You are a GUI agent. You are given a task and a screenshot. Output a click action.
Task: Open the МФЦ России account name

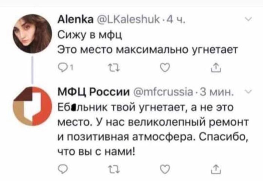tap(89, 92)
